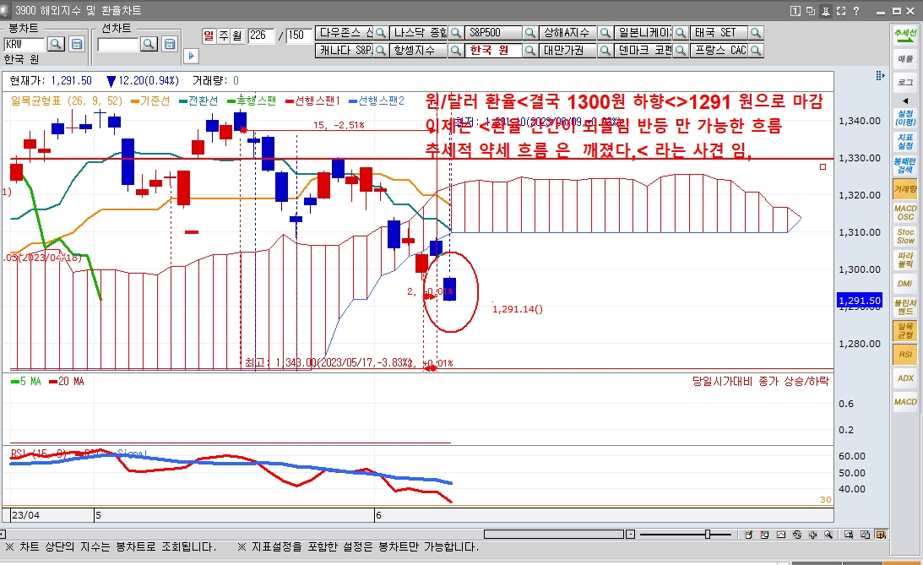
Task: Open the 지표설정 indicator settings
Action: (x=905, y=140)
